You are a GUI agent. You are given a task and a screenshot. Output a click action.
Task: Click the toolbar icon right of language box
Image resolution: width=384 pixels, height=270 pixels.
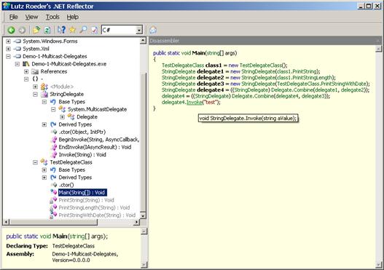[x=153, y=30]
